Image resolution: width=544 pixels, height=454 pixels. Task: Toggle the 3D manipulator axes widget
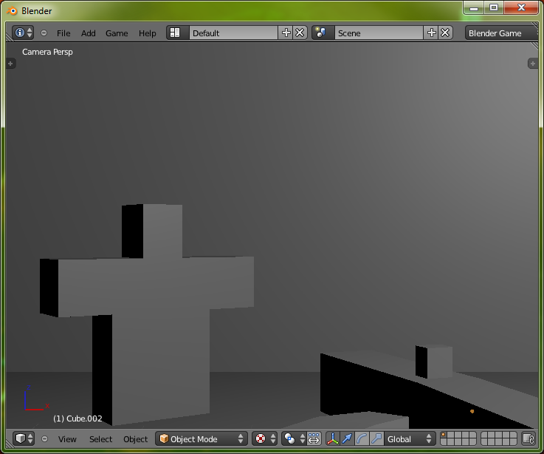[x=332, y=438]
